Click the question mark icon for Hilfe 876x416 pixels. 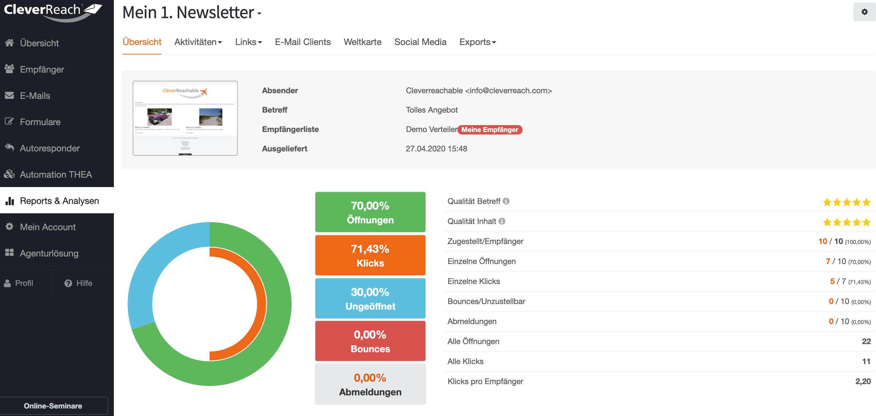68,283
